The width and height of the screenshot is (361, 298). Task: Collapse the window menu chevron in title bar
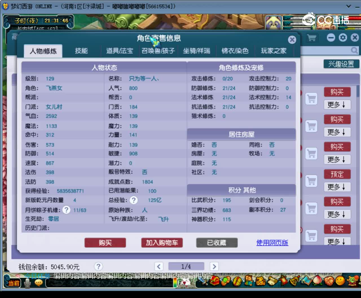349,6
